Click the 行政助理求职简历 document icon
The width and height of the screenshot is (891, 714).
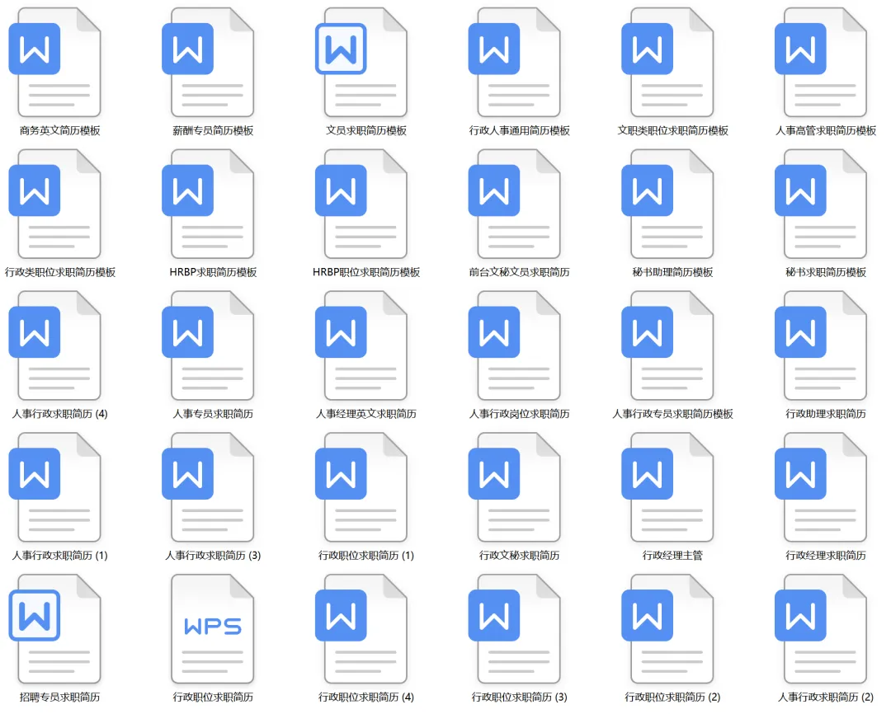[x=821, y=345]
